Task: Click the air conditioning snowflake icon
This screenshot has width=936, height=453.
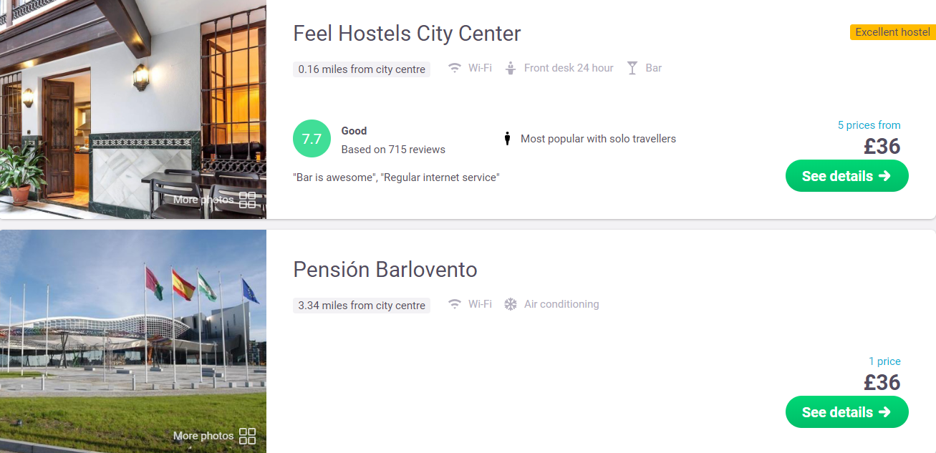Action: [x=511, y=304]
